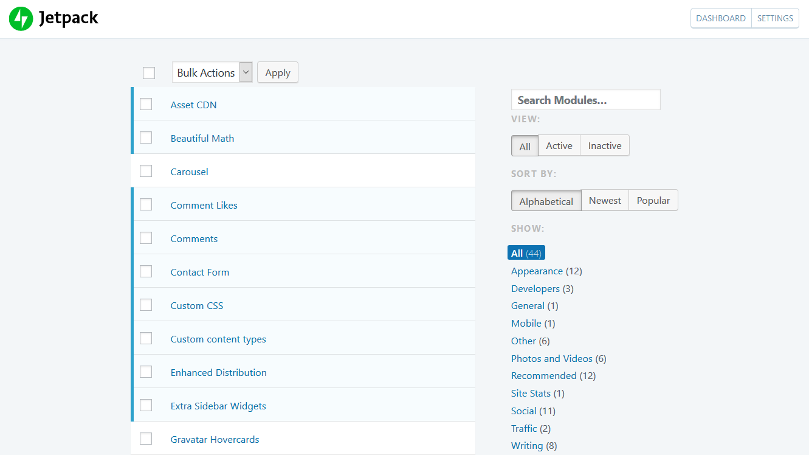Filter by Traffic category
This screenshot has width=809, height=455.
click(x=524, y=428)
